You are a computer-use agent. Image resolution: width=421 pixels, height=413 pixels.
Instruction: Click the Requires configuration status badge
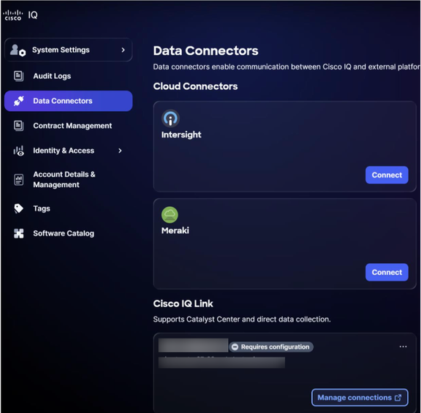271,347
